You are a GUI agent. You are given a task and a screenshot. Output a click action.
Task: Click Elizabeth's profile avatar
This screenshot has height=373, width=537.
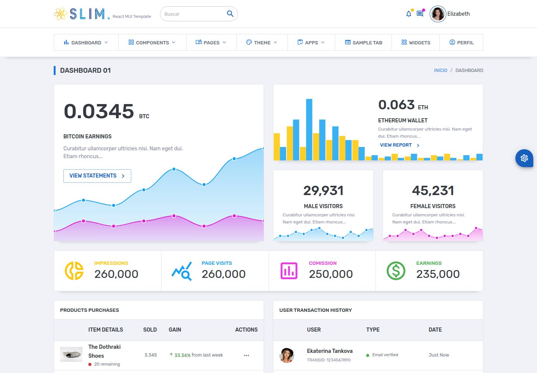pyautogui.click(x=438, y=14)
